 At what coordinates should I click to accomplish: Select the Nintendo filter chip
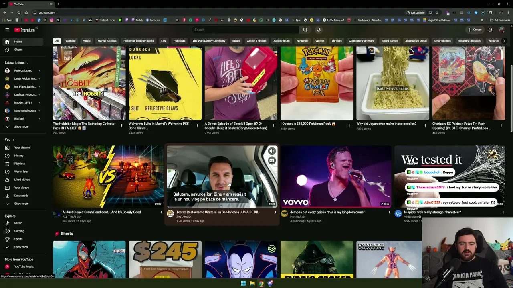pyautogui.click(x=303, y=41)
